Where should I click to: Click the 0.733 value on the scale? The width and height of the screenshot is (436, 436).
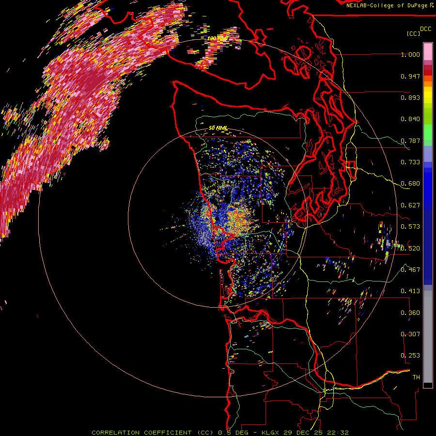pos(410,162)
